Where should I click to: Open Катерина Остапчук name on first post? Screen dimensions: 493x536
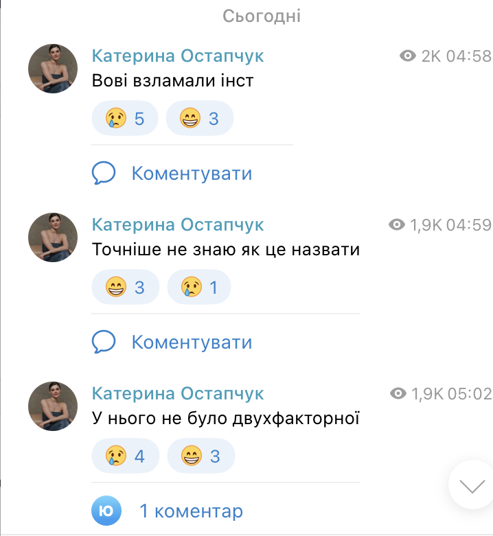tap(178, 56)
